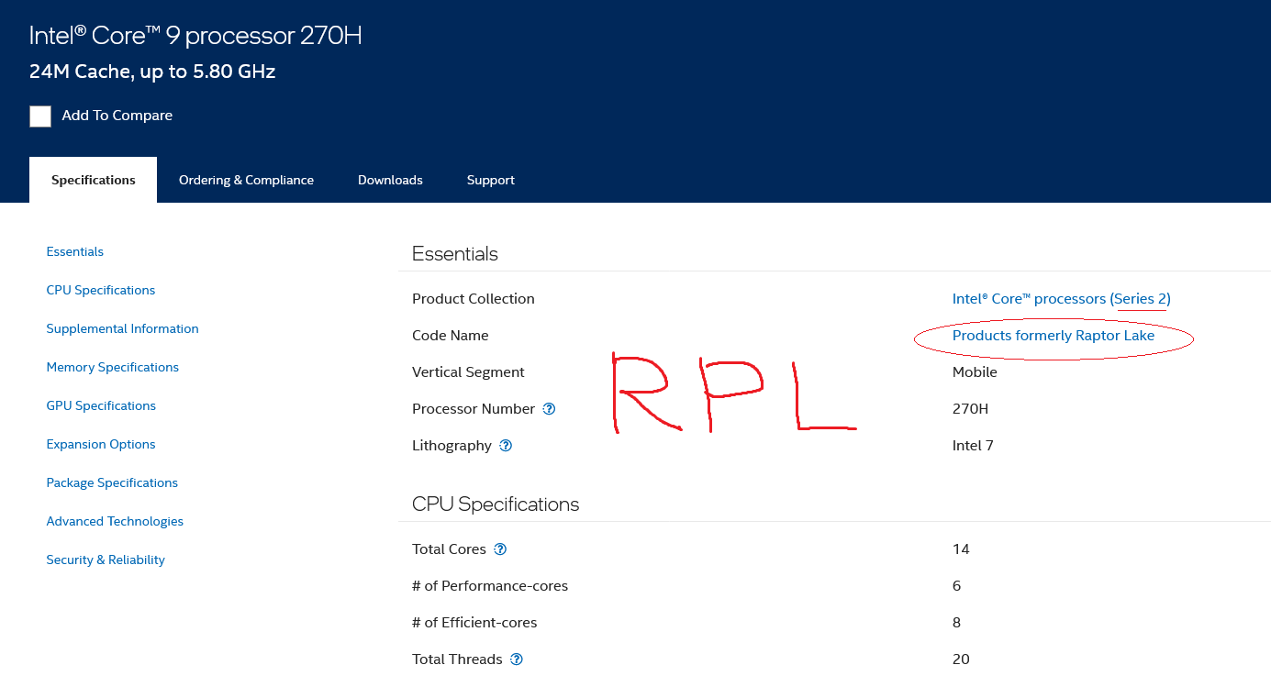This screenshot has height=676, width=1271.
Task: Go to Advanced Technologies section link
Action: point(115,521)
